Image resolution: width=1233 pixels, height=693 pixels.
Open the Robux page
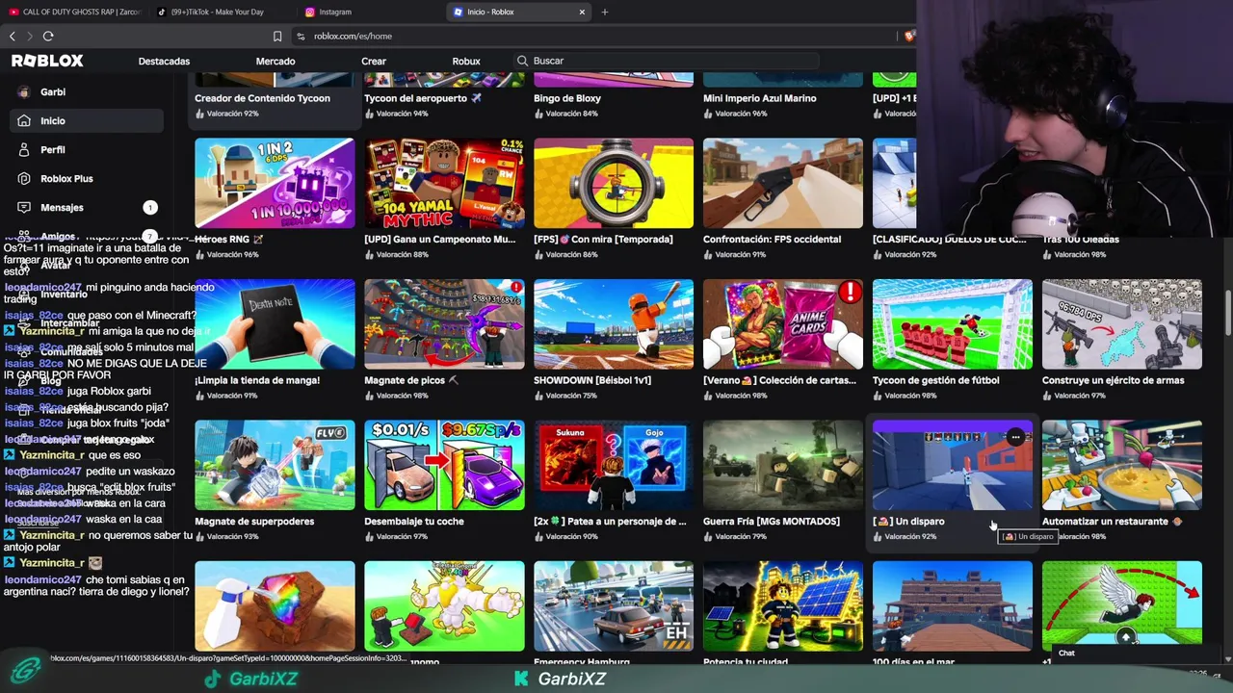[x=466, y=61]
